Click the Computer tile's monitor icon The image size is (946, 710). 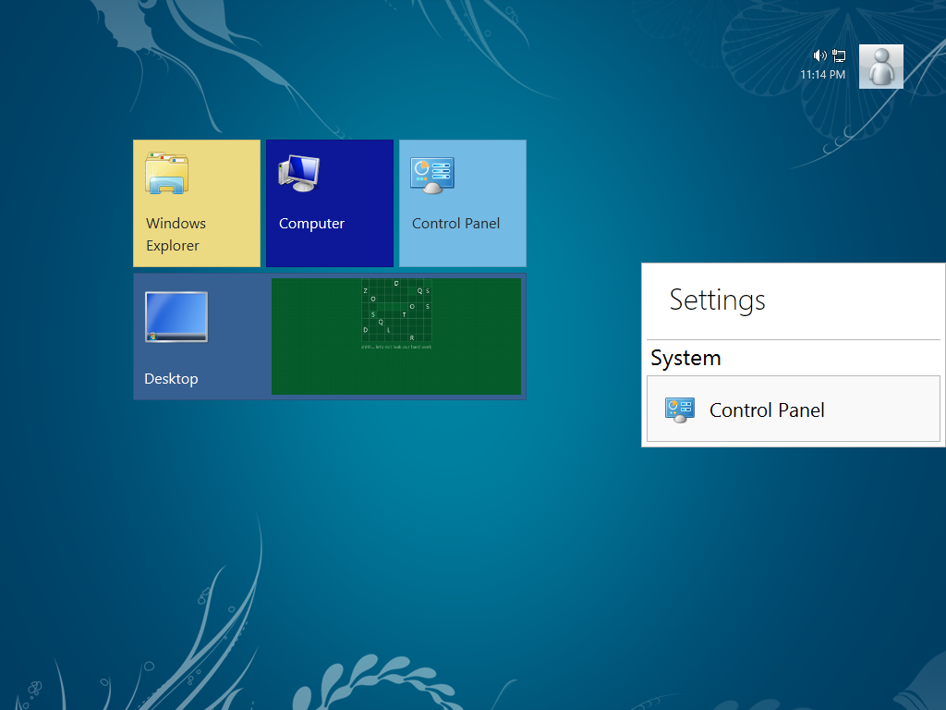(x=298, y=173)
